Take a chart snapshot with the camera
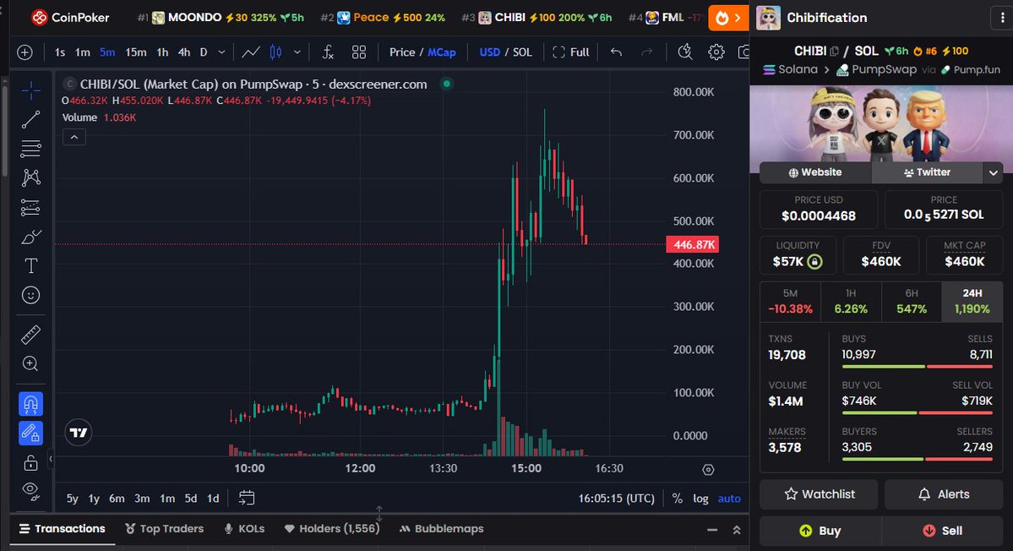This screenshot has height=551, width=1013. pyautogui.click(x=743, y=52)
